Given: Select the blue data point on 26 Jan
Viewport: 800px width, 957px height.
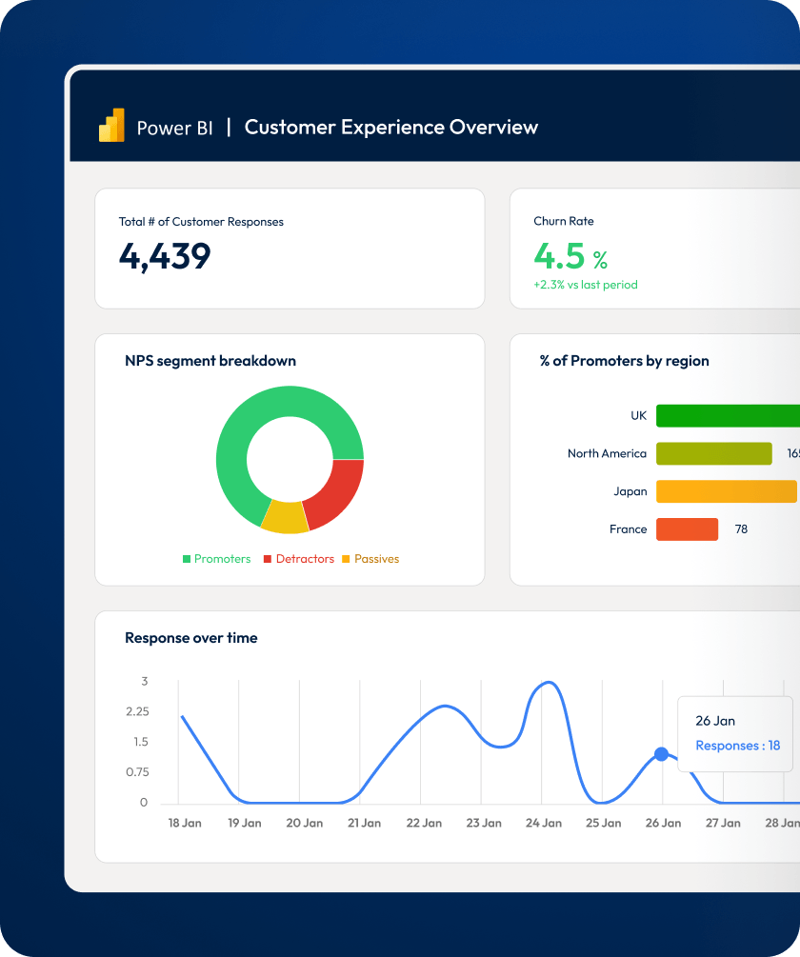Looking at the screenshot, I should [x=661, y=754].
